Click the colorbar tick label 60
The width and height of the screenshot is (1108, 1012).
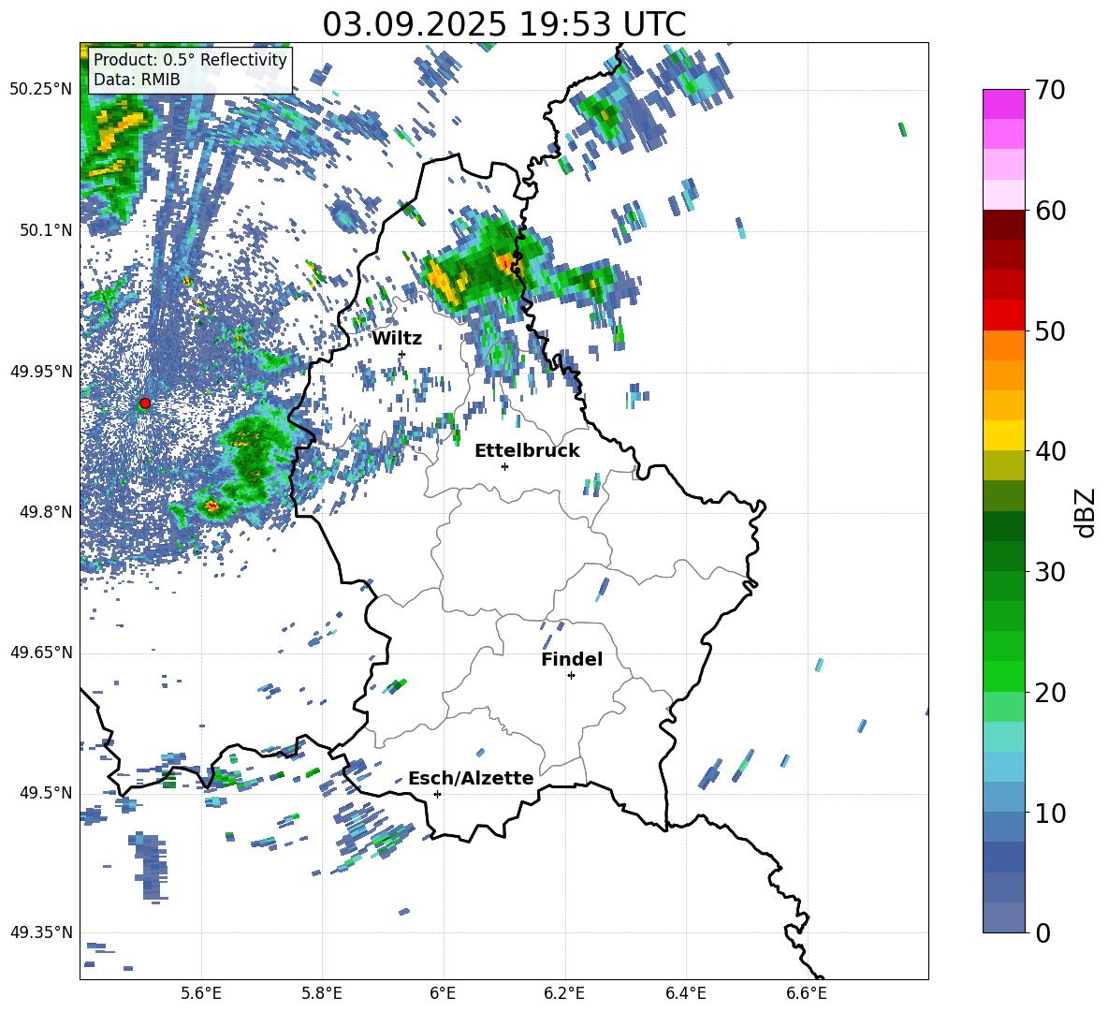pyautogui.click(x=1050, y=211)
